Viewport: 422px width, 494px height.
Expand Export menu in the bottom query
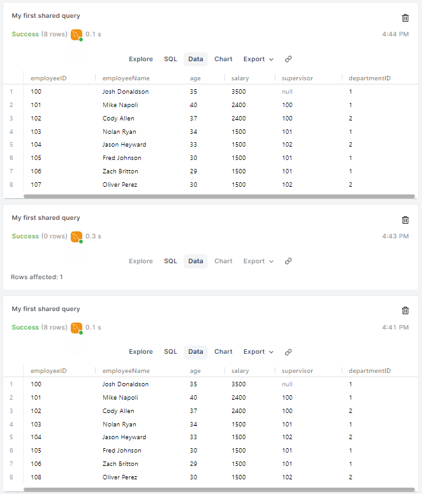258,352
